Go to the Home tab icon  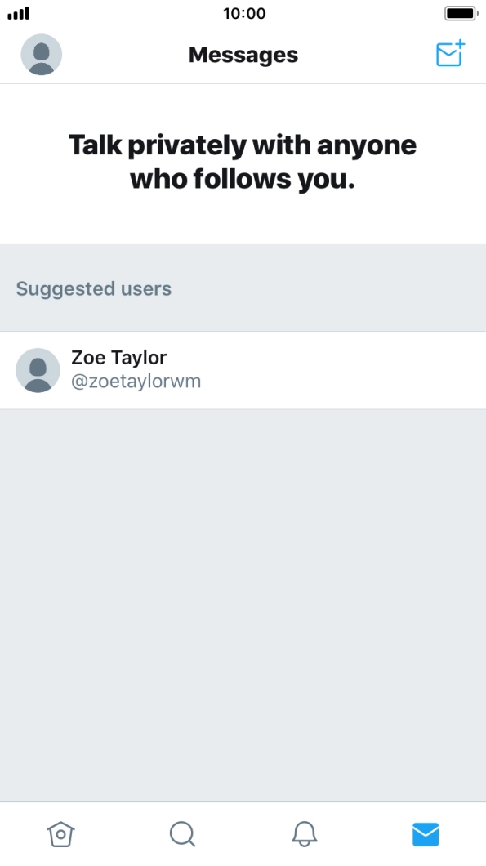coord(60,834)
